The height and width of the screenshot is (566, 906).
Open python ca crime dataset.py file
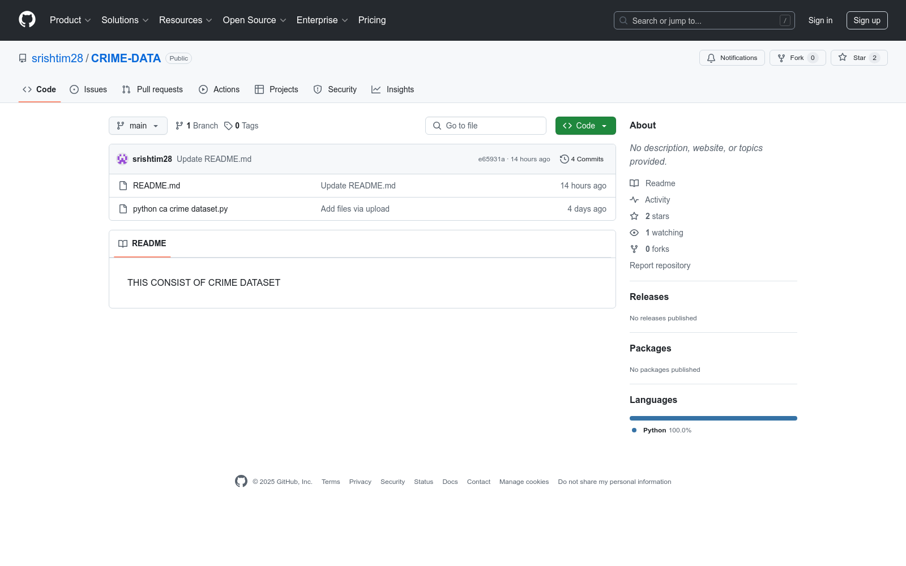pyautogui.click(x=180, y=209)
